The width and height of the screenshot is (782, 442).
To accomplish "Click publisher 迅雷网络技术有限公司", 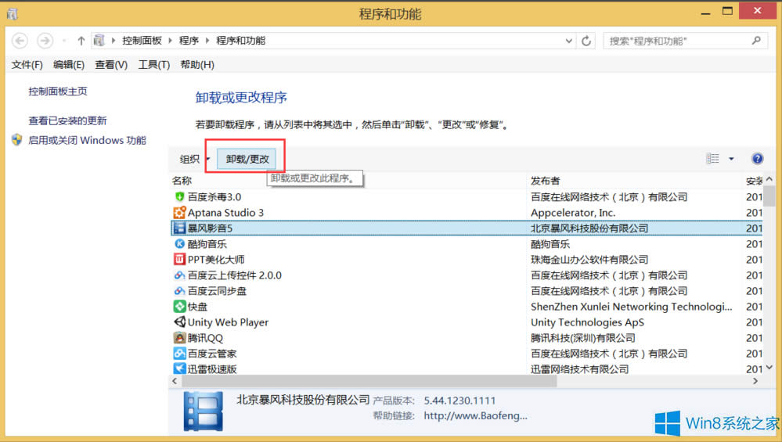I will [x=579, y=369].
